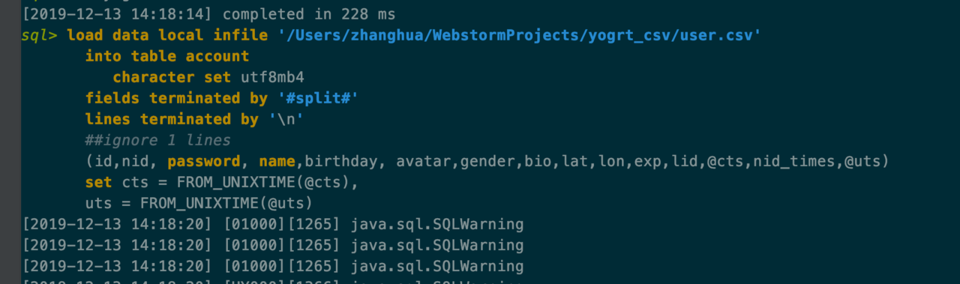
Task: Click the 'password' column keyword
Action: pyautogui.click(x=204, y=161)
